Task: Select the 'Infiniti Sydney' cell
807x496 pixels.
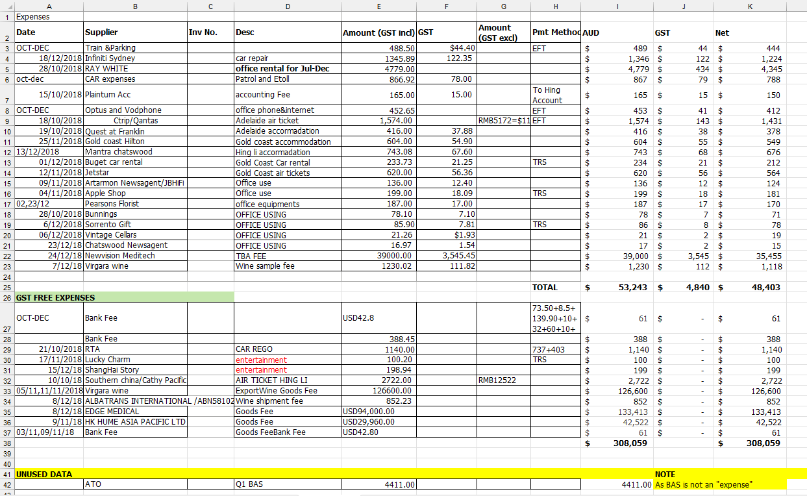Action: 135,58
